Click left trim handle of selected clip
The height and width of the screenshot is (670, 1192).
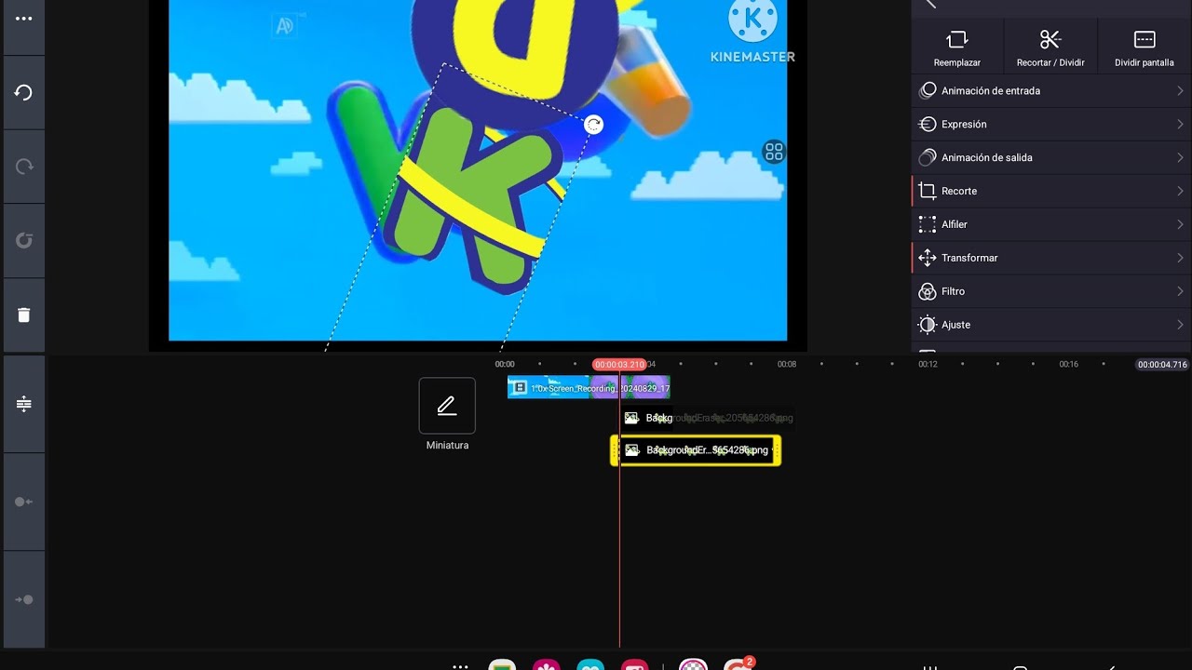(x=615, y=450)
